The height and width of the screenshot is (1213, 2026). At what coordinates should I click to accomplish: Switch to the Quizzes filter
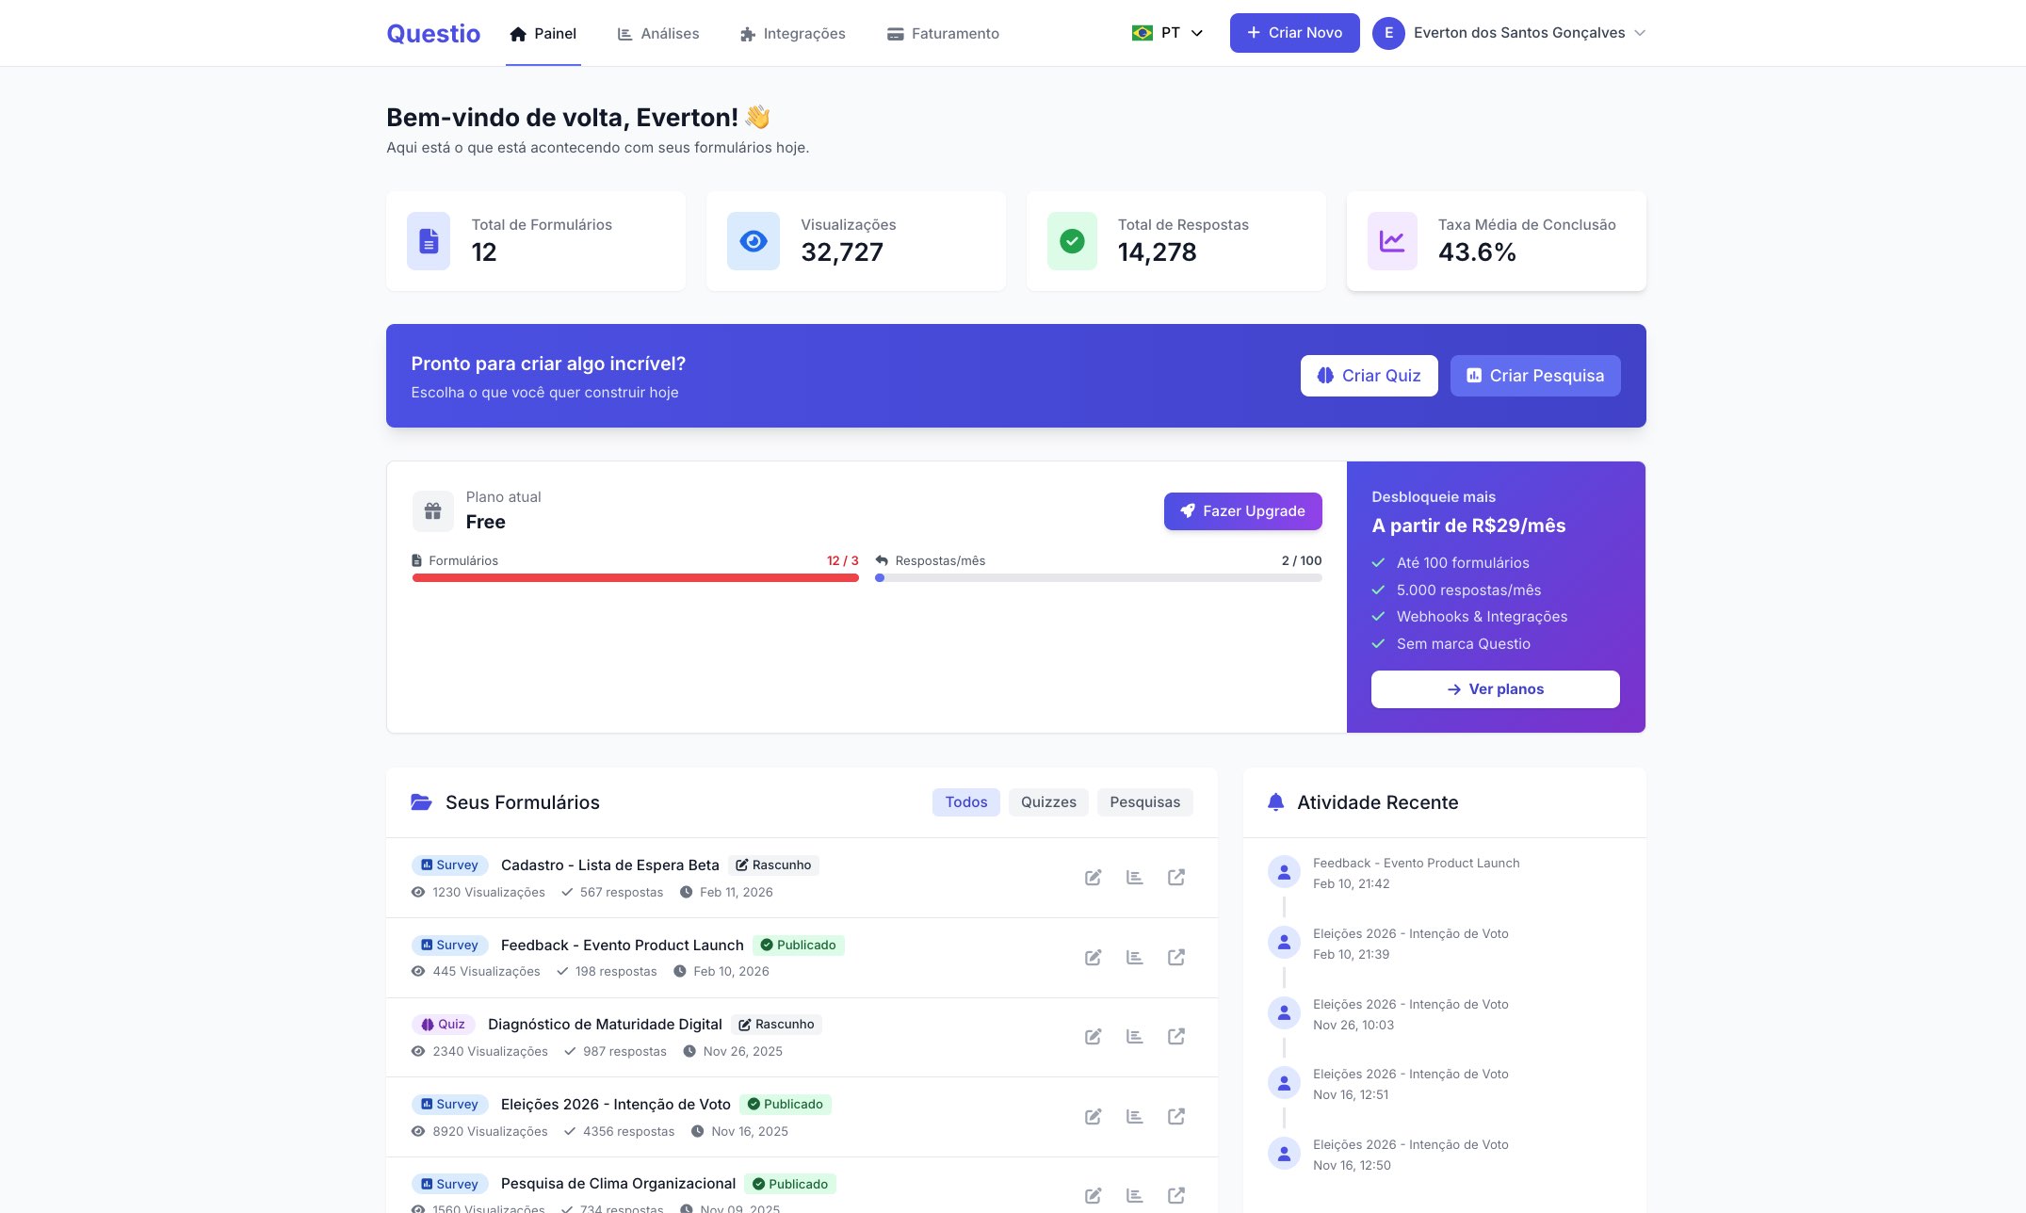pos(1047,801)
